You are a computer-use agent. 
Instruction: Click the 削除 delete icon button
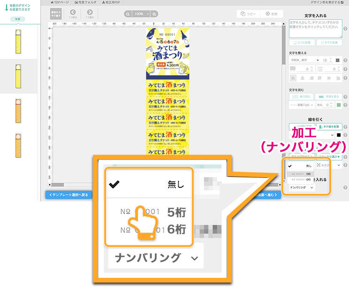273,14
